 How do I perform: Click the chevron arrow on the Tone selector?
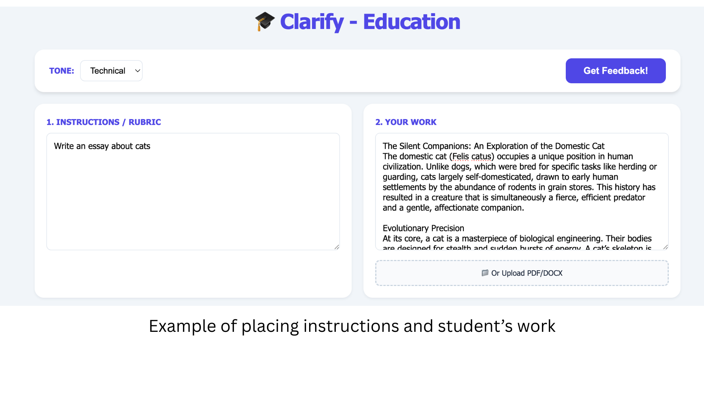point(137,71)
